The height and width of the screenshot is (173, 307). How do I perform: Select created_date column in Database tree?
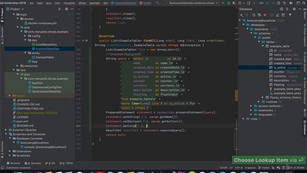click(283, 59)
